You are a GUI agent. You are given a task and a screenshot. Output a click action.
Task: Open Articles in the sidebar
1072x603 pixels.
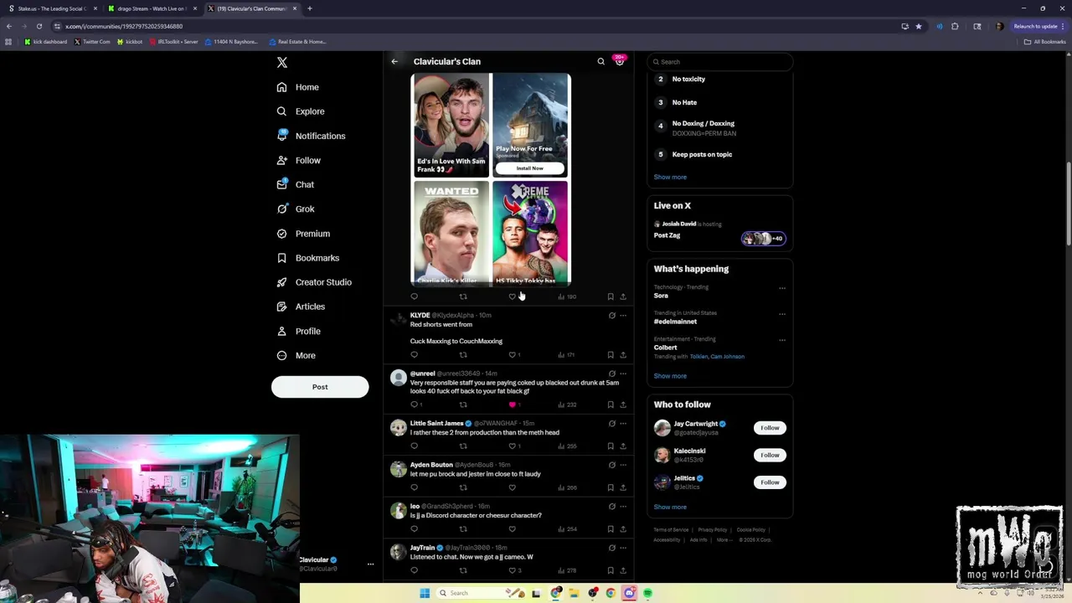[300, 307]
